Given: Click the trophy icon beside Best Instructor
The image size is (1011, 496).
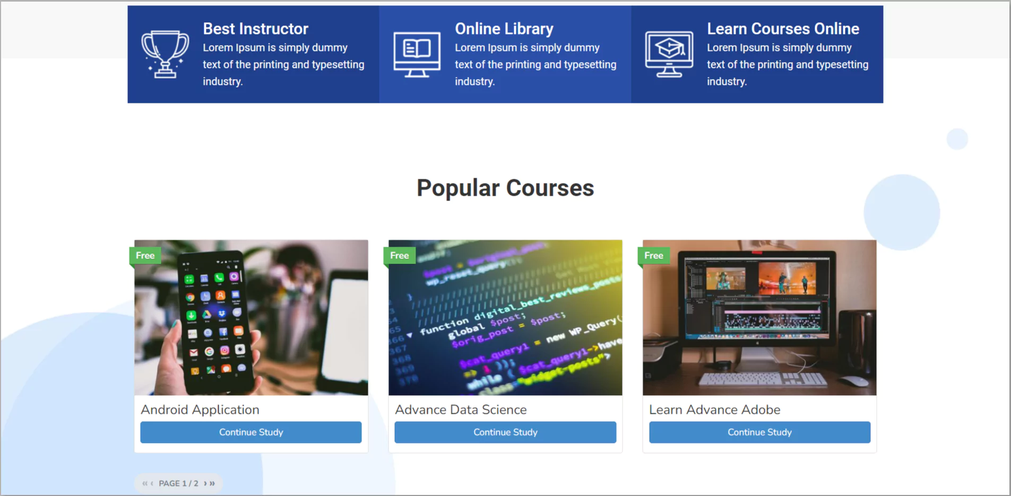Looking at the screenshot, I should click(165, 54).
